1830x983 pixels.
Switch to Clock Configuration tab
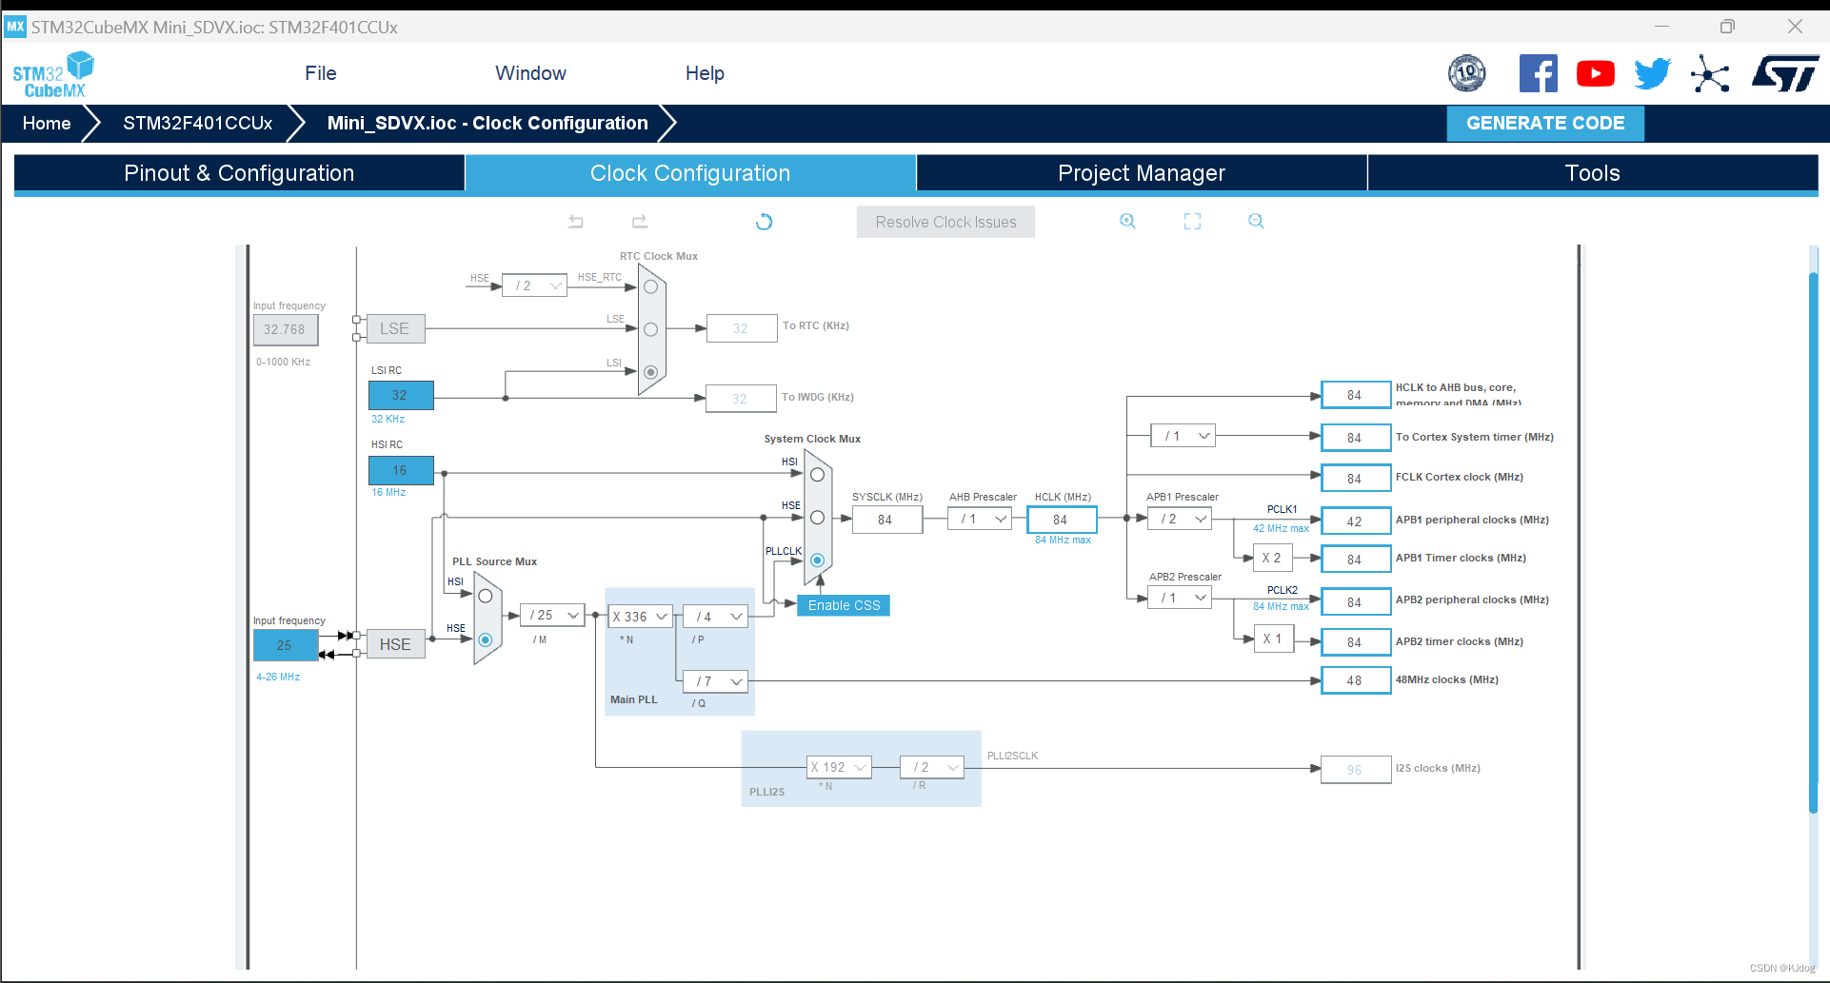pyautogui.click(x=690, y=173)
